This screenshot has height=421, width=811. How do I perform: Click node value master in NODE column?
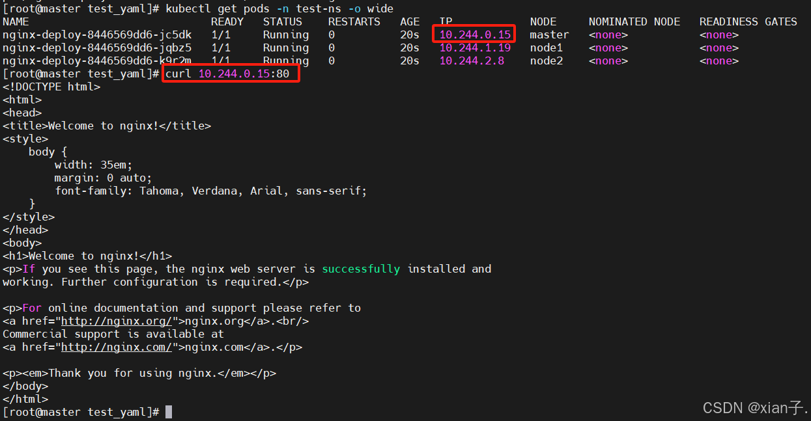point(550,34)
